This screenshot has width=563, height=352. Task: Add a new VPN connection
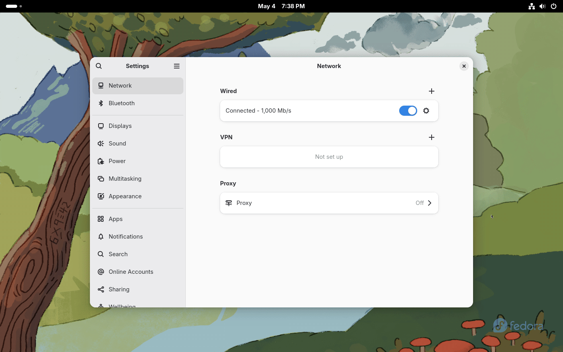pos(432,137)
